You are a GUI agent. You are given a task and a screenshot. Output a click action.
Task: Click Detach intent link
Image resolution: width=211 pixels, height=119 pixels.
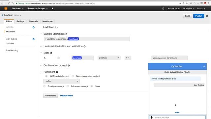click(67, 96)
